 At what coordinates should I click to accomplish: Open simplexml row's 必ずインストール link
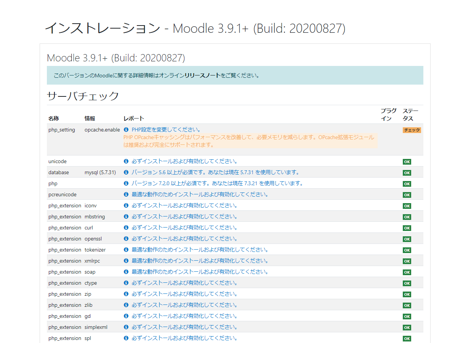[x=185, y=327]
